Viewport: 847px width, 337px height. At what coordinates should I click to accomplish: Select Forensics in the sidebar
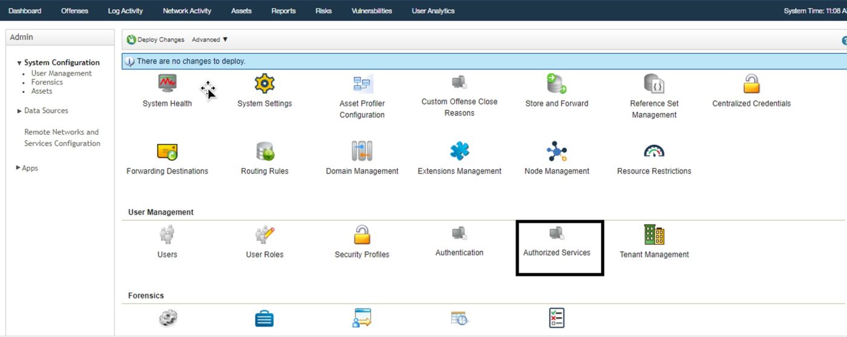47,82
